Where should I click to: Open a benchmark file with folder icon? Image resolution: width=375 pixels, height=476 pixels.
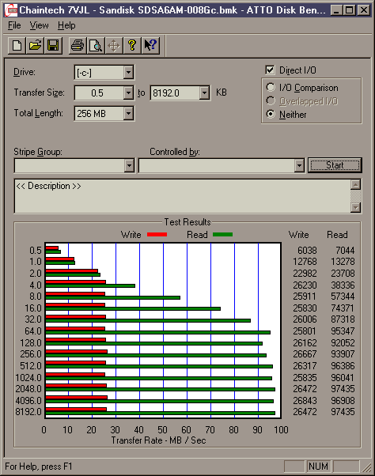(35, 46)
